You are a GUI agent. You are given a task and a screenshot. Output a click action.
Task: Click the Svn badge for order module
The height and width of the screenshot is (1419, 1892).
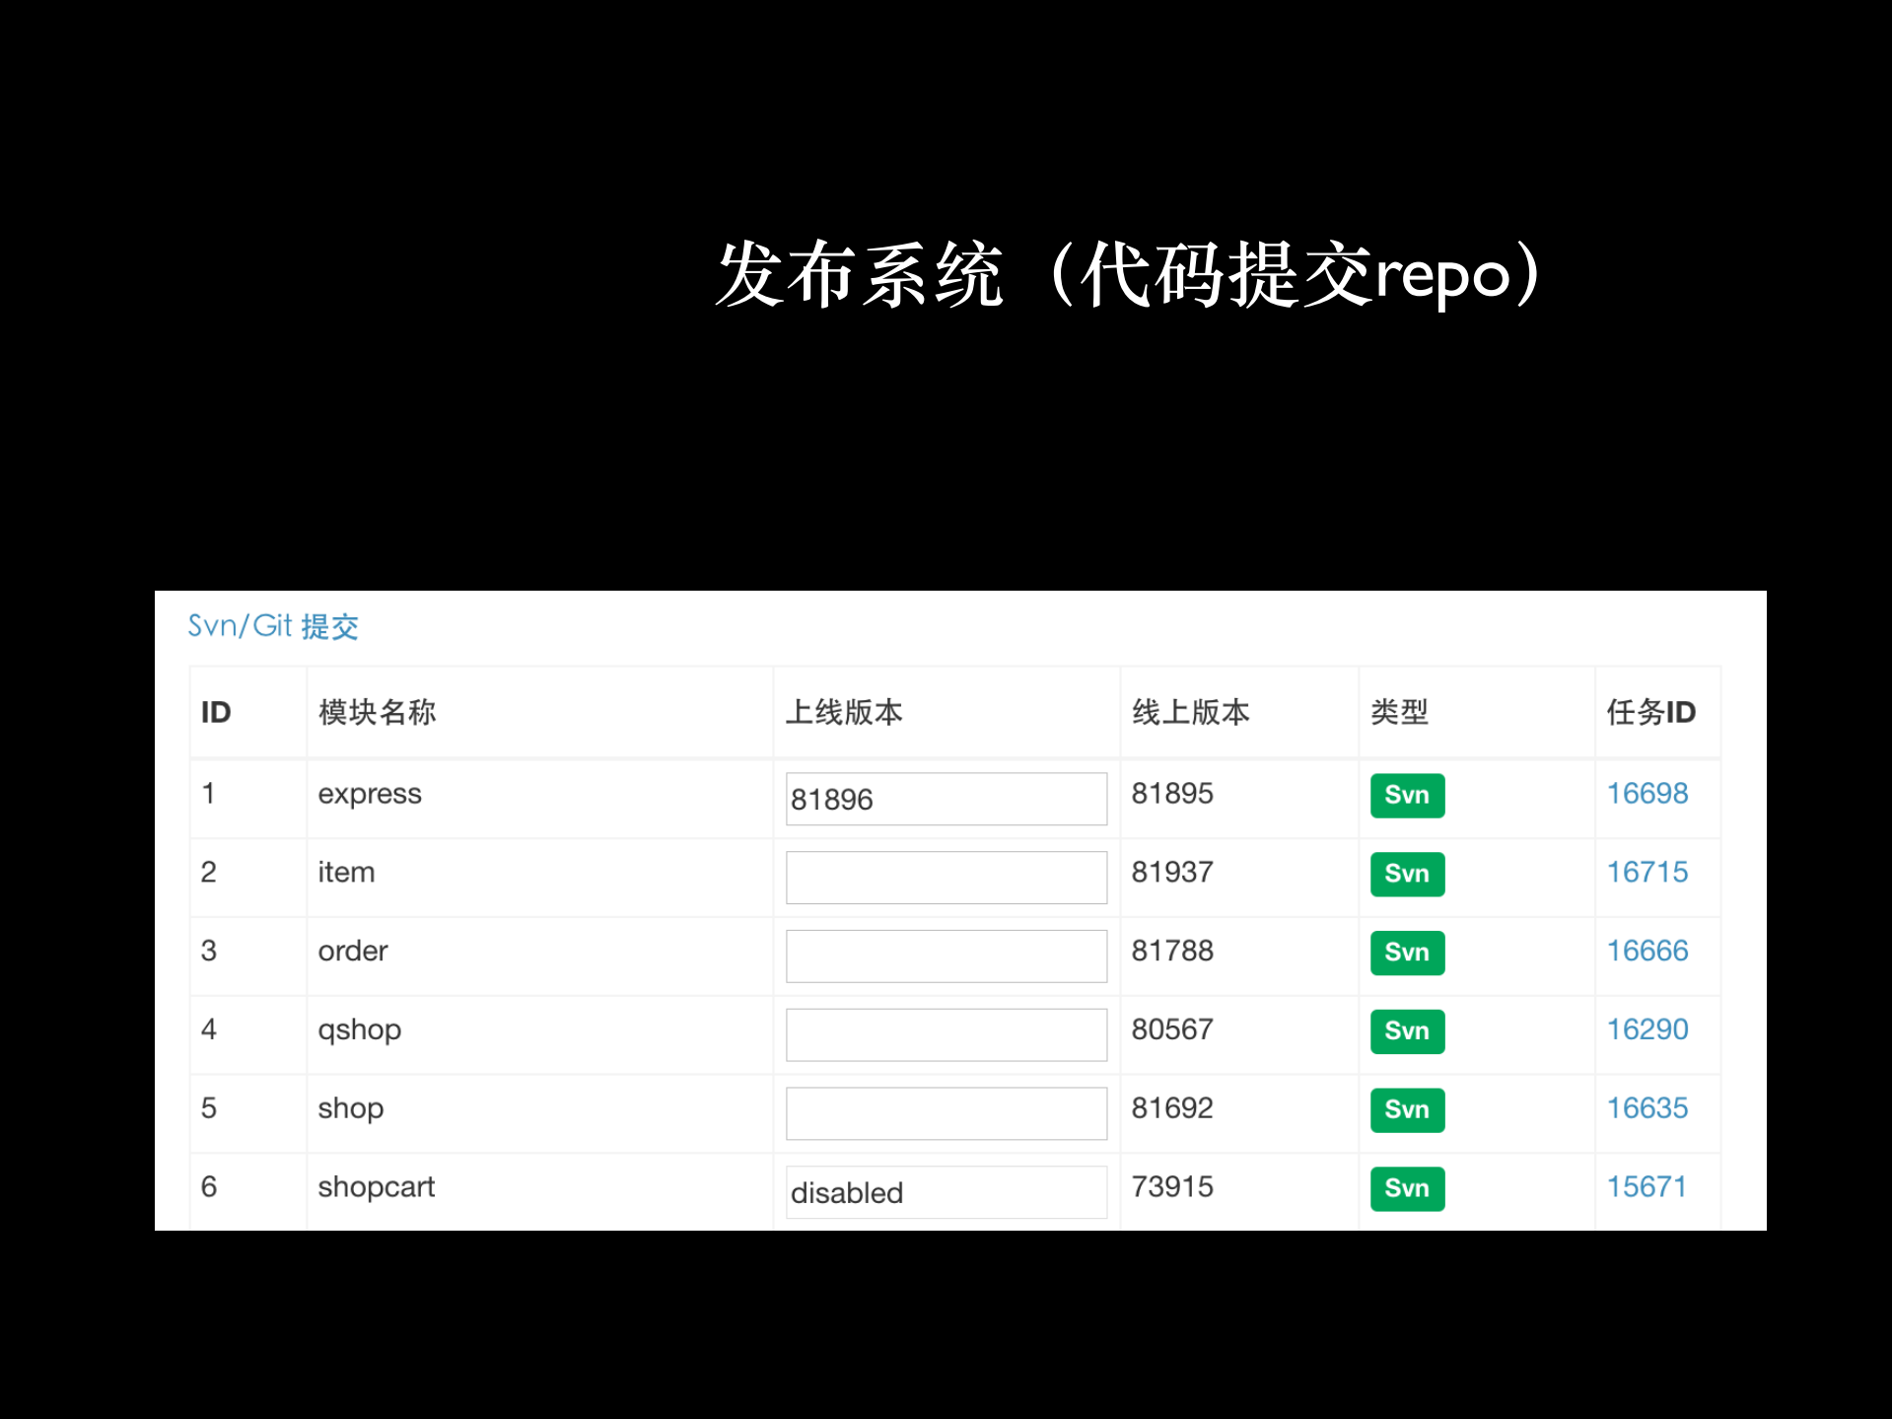point(1405,953)
